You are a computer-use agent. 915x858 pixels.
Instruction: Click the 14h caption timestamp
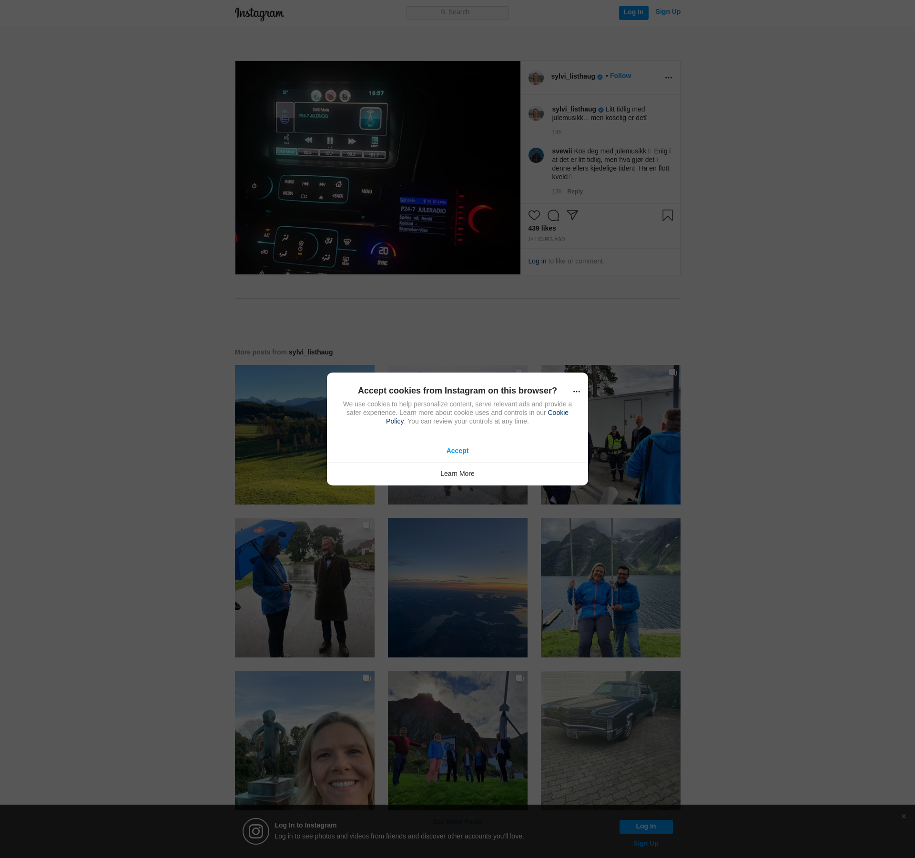[557, 132]
